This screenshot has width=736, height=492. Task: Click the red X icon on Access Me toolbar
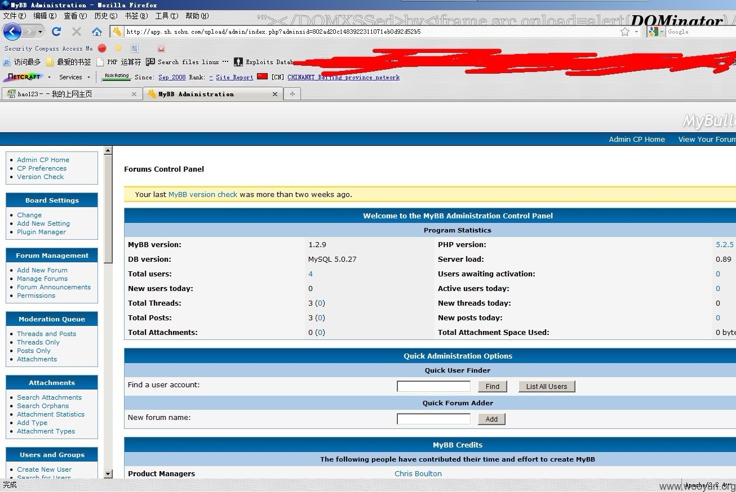161,48
